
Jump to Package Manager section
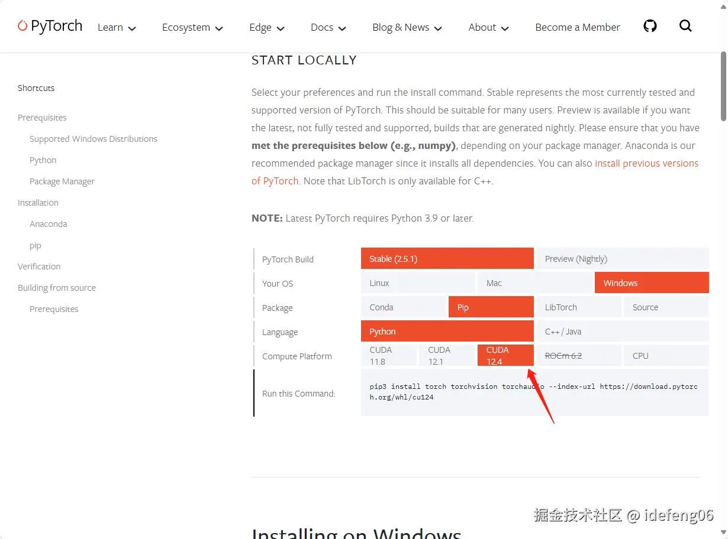pyautogui.click(x=62, y=181)
